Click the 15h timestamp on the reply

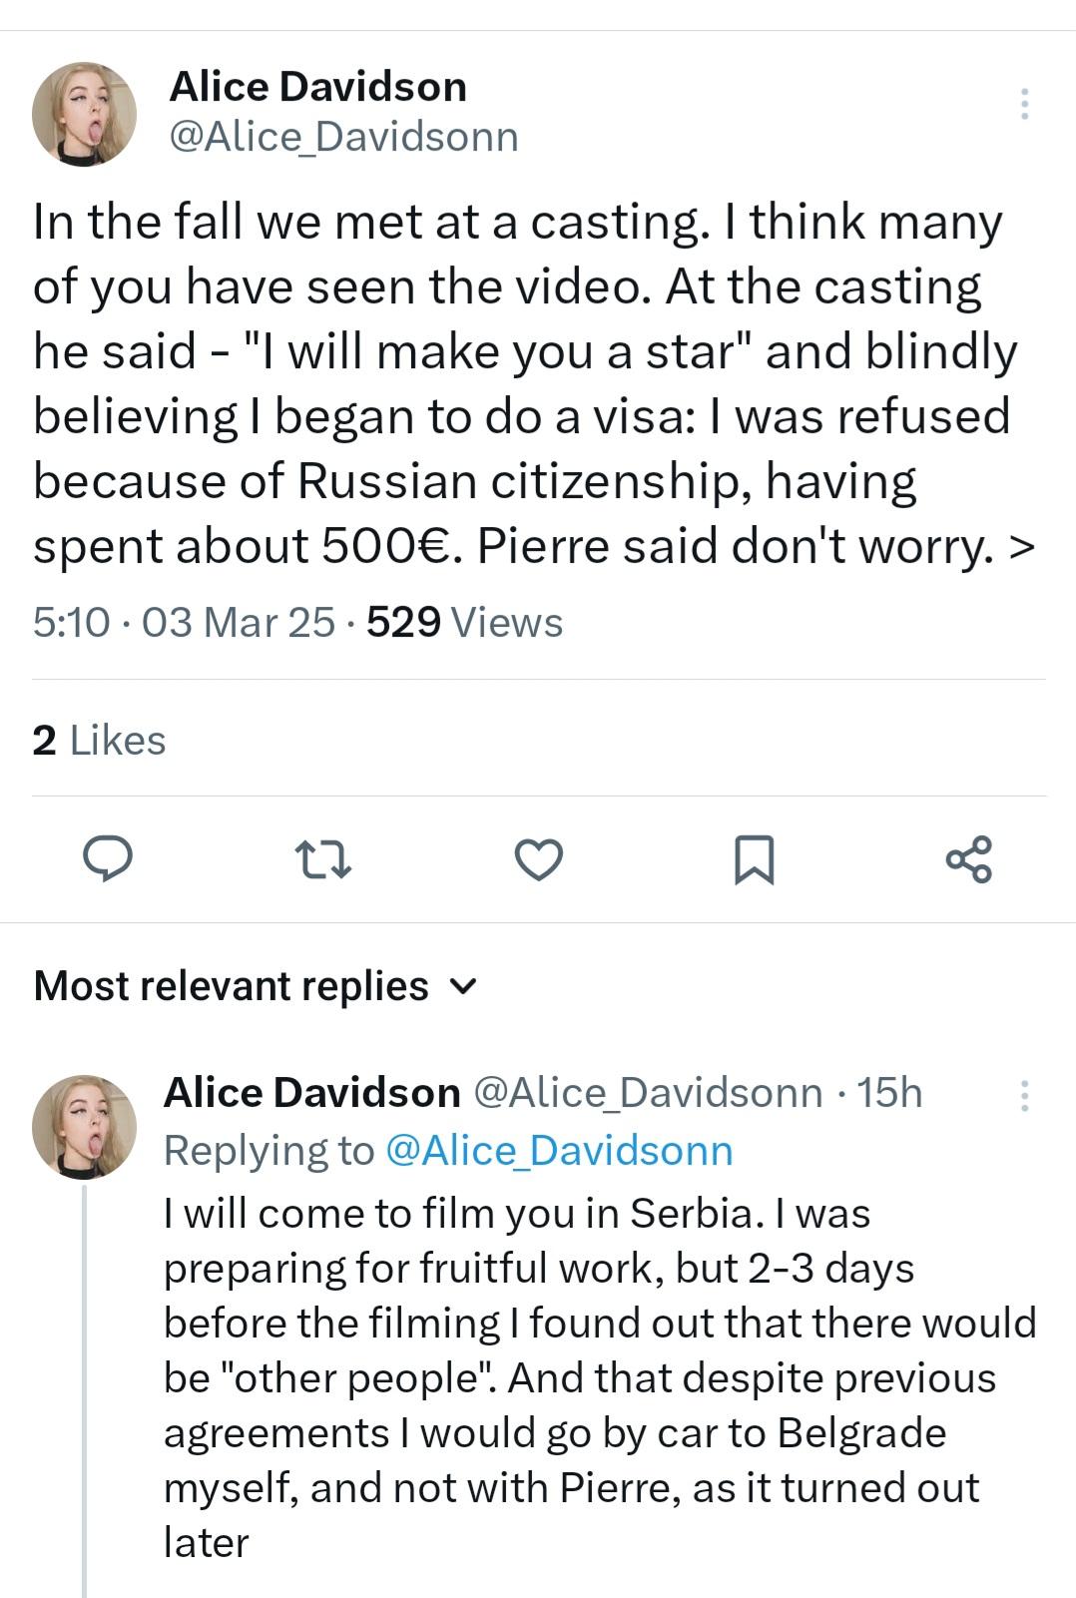[889, 1093]
